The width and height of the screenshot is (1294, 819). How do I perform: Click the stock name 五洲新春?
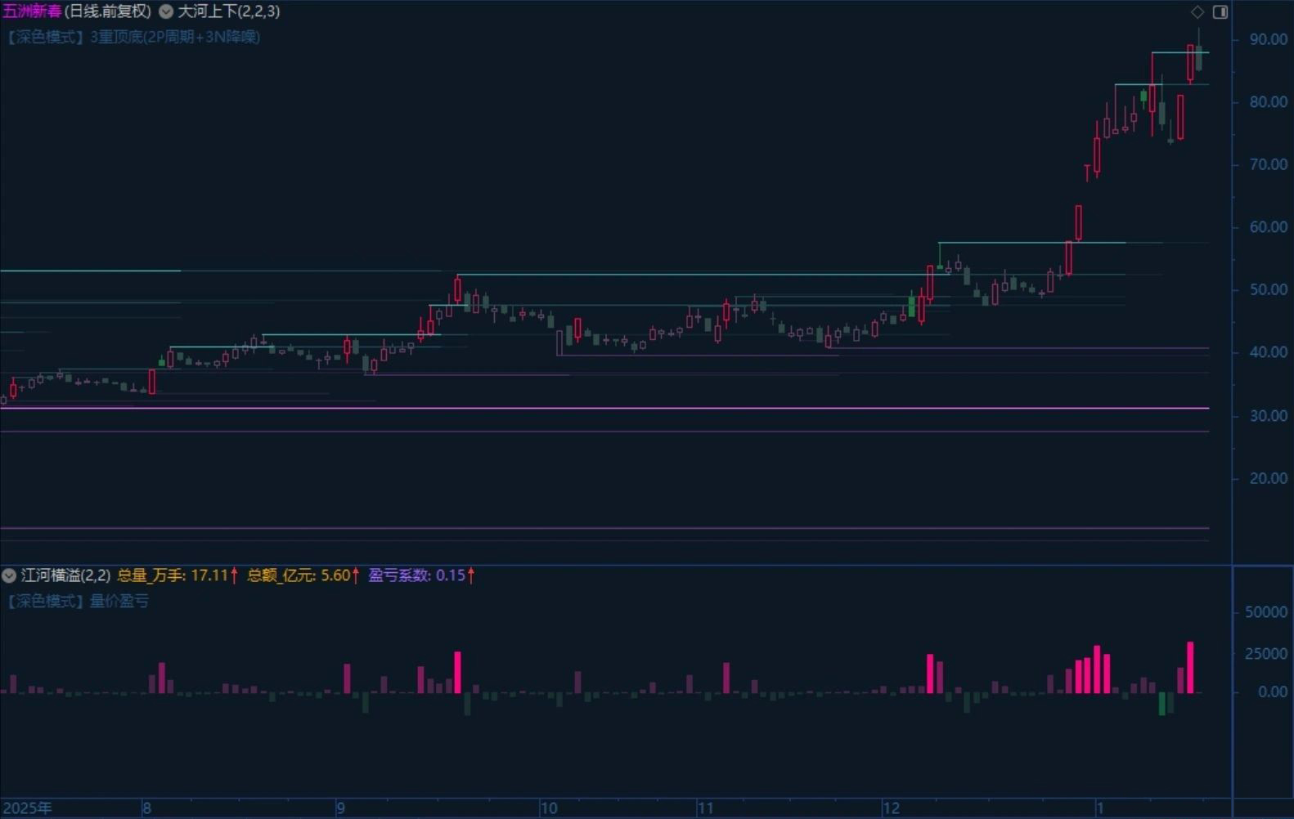coord(31,11)
